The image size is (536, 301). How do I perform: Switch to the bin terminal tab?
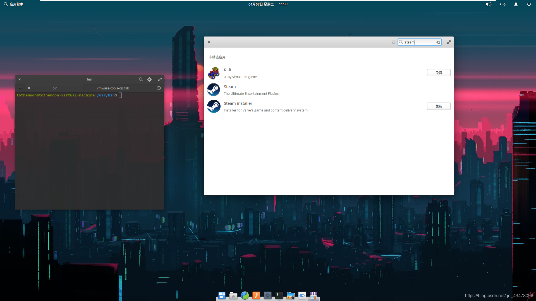coord(55,88)
